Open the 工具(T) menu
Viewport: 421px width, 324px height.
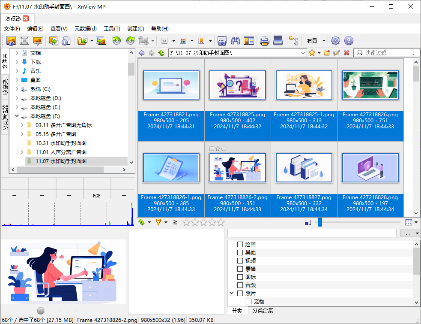[112, 29]
